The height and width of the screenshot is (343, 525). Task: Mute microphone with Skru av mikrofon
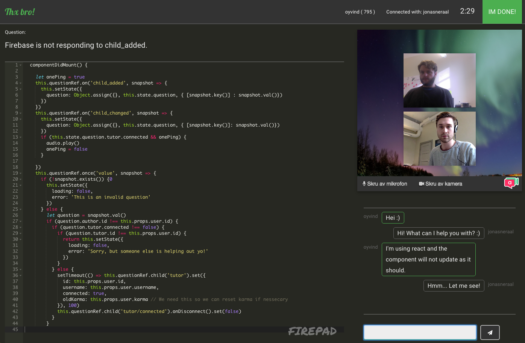pos(385,184)
